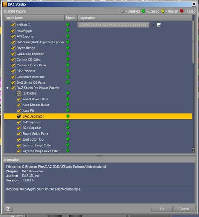
Task: Click the Registration column header
Action: point(135,18)
